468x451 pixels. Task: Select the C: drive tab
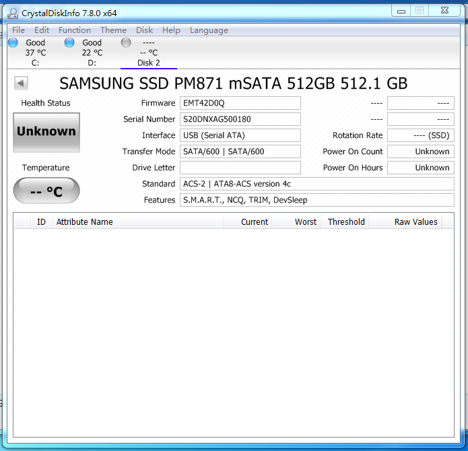point(35,53)
